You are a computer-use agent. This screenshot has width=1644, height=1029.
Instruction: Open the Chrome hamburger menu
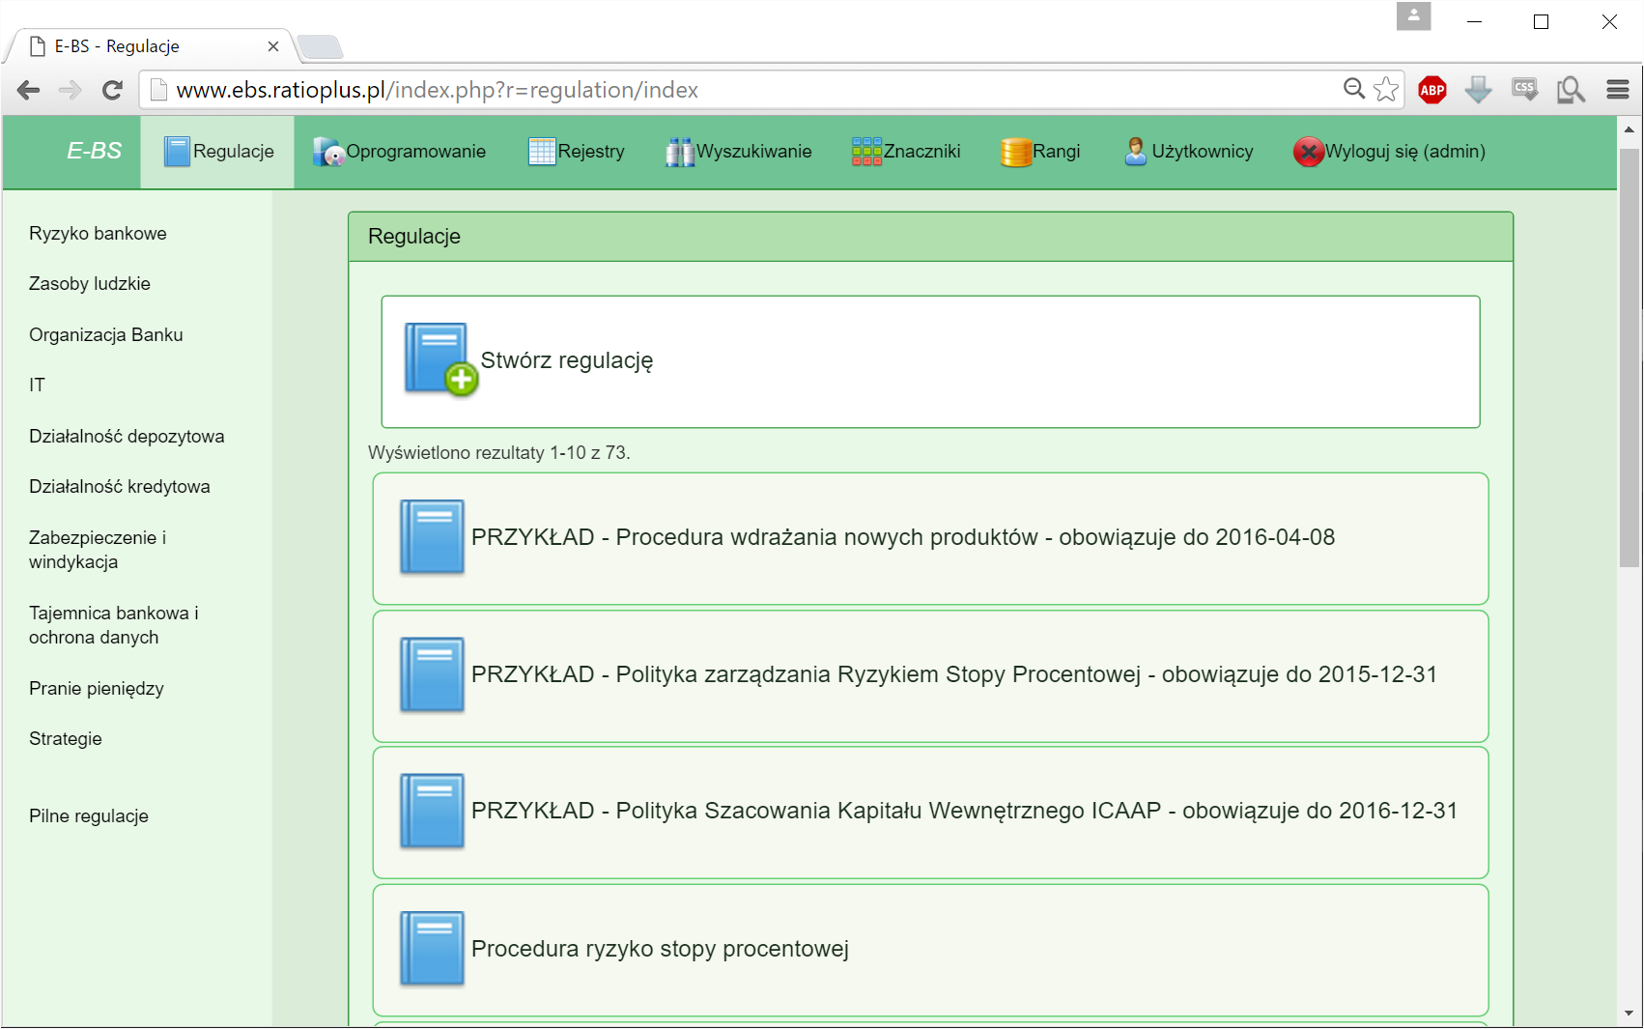click(1618, 90)
